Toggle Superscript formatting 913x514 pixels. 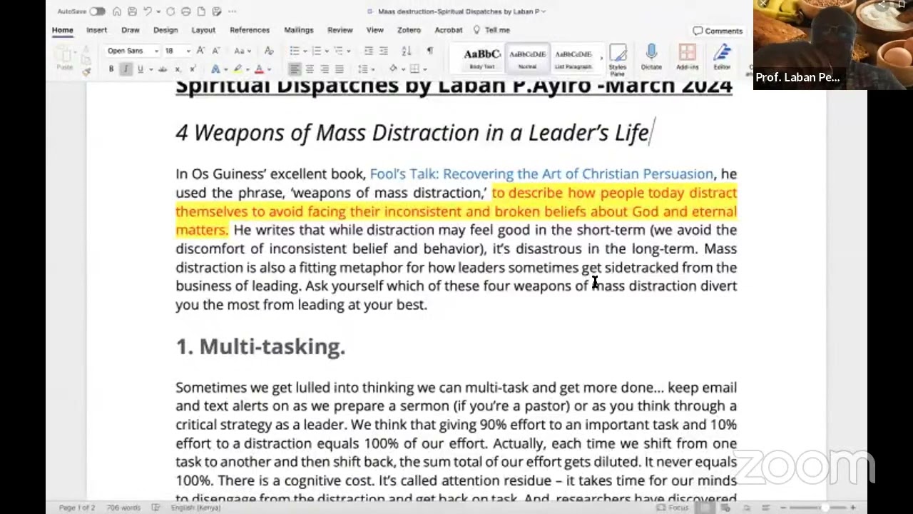tap(193, 69)
